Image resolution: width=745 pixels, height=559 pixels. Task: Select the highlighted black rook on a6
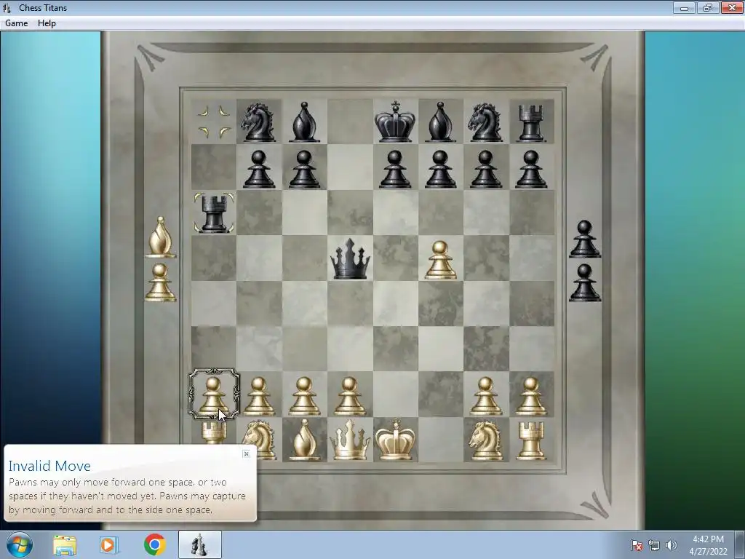213,213
